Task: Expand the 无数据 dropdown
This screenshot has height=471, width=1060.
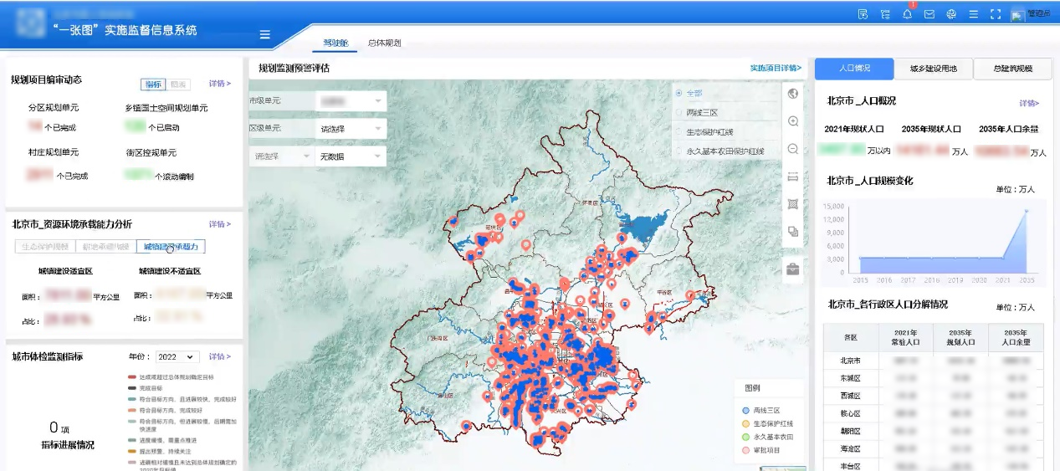Action: [x=350, y=156]
